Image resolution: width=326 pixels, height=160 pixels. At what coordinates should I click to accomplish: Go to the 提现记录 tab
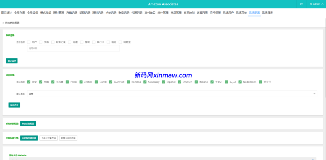click(x=85, y=13)
